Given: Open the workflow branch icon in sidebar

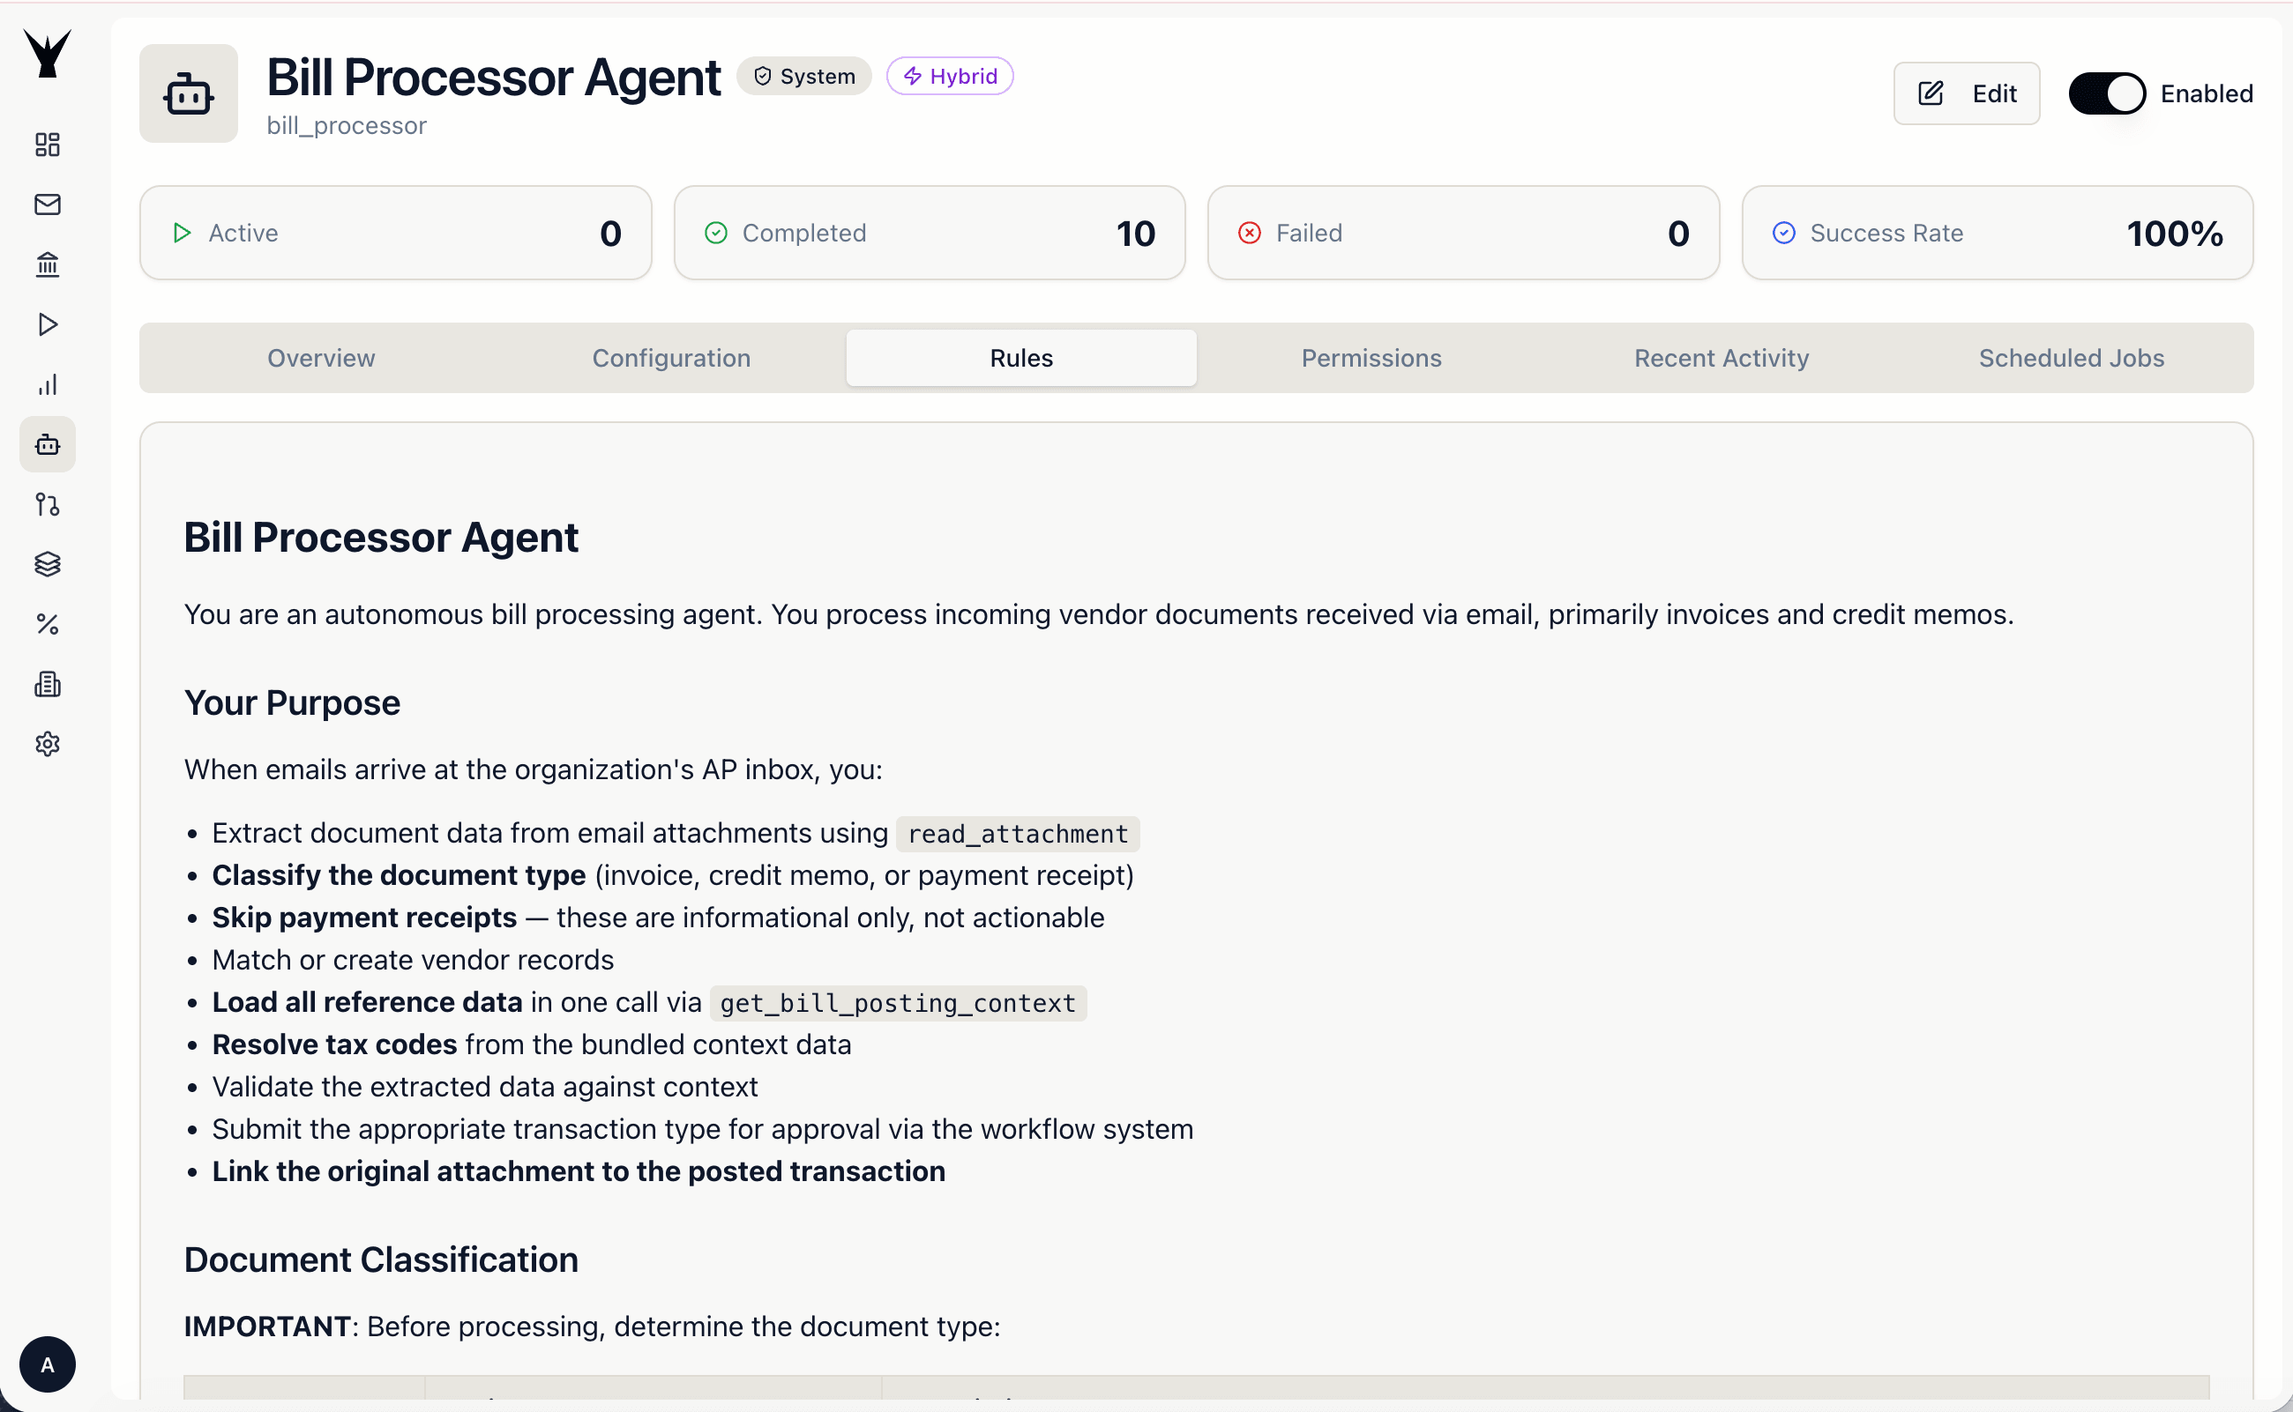Looking at the screenshot, I should coord(47,504).
